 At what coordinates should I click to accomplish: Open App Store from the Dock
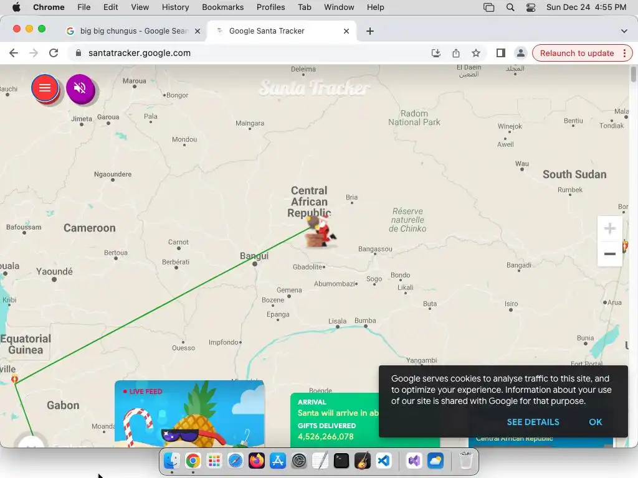(277, 461)
